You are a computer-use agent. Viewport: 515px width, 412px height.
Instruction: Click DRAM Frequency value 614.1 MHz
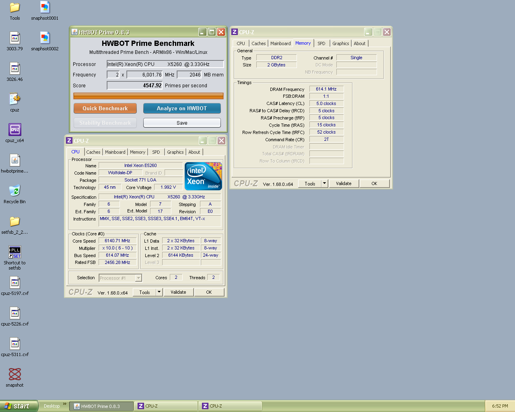click(326, 89)
